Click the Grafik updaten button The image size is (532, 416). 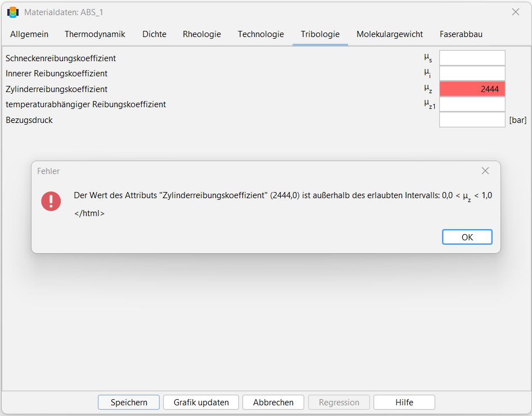coord(201,403)
